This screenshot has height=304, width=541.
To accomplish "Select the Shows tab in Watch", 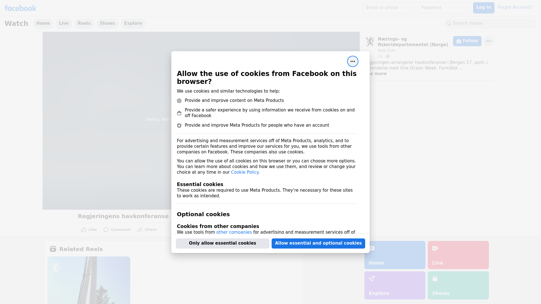I will click(x=107, y=24).
